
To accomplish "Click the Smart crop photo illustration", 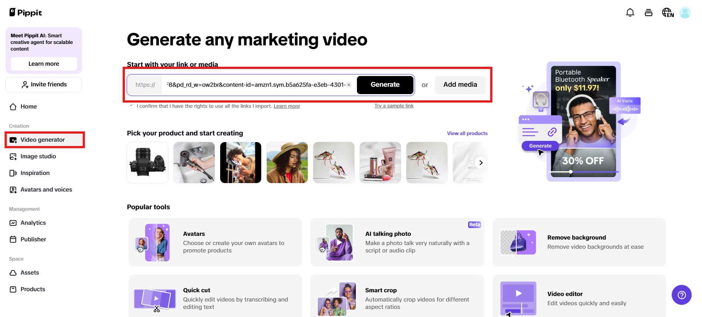I will coord(337,299).
